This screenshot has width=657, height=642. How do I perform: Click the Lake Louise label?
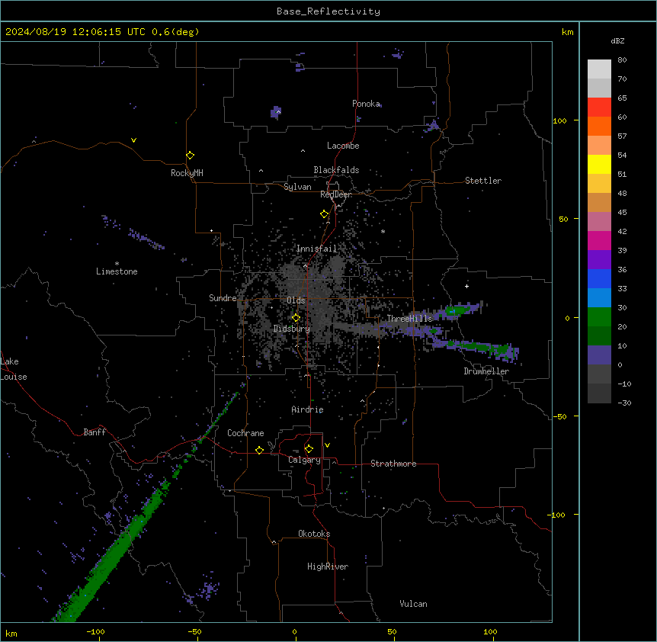click(12, 369)
